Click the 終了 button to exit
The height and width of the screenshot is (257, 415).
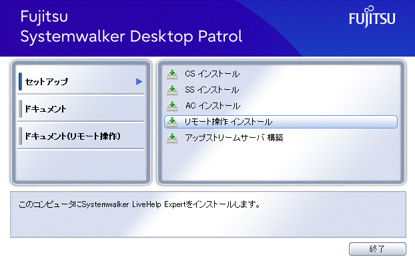click(x=377, y=249)
